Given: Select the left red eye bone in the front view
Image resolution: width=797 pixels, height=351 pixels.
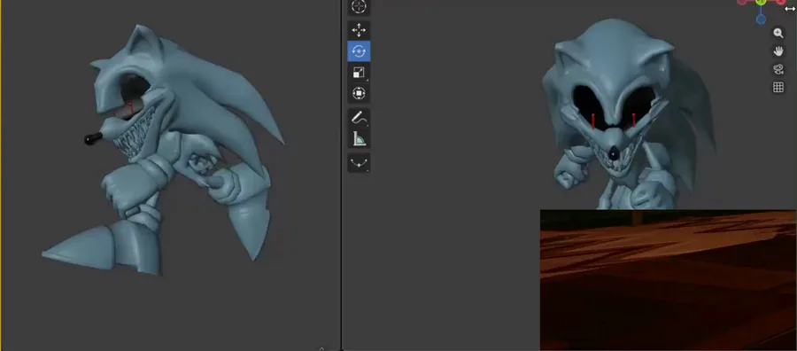Looking at the screenshot, I should (593, 121).
